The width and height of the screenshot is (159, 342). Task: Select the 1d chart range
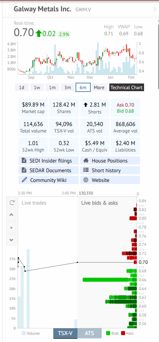(21, 88)
